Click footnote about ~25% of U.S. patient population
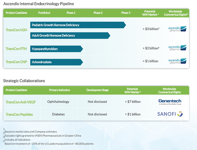197x150 pixels. click(49, 144)
